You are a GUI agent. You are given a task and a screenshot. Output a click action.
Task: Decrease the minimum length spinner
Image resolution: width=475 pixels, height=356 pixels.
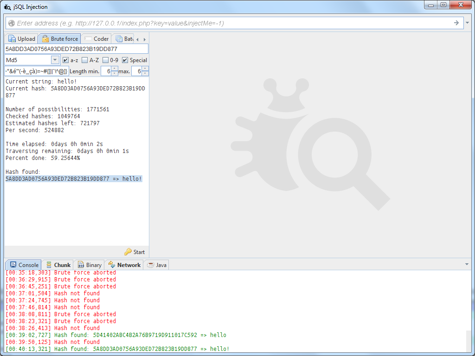click(114, 74)
